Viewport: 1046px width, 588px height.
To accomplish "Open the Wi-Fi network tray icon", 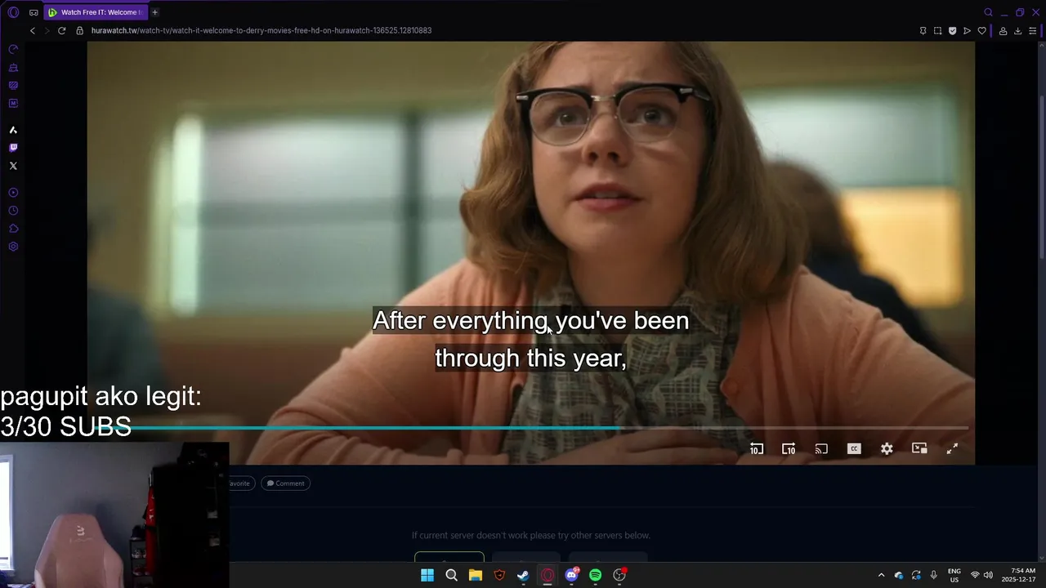I will (x=974, y=575).
